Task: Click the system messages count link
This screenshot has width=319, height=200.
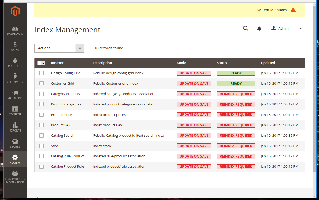Action: click(299, 10)
